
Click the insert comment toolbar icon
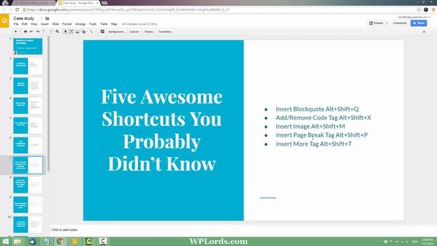(x=102, y=32)
